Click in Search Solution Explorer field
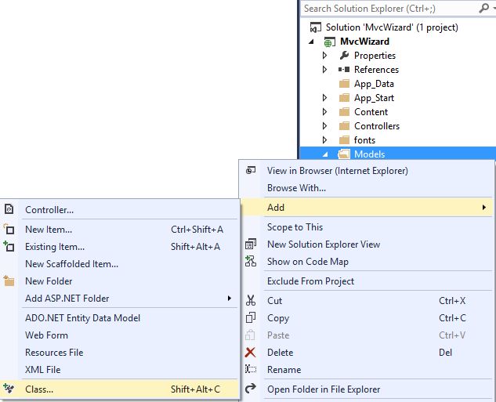 tap(389, 8)
